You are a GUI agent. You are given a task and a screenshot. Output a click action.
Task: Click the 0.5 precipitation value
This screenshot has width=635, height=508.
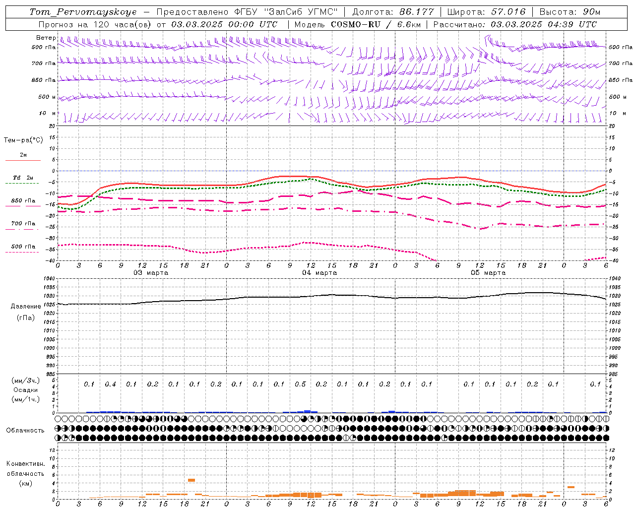(300, 384)
